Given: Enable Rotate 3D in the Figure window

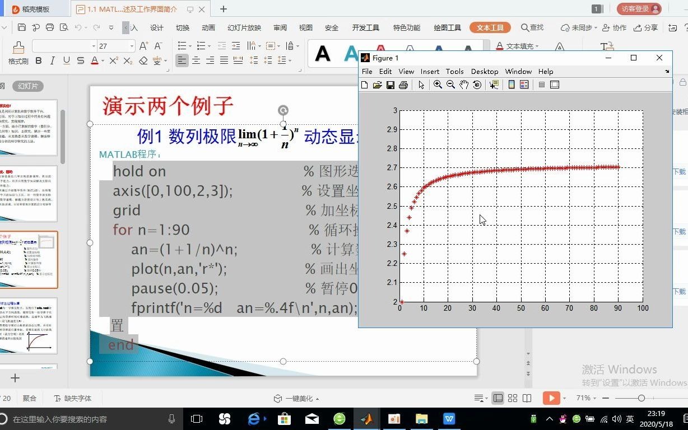Looking at the screenshot, I should (477, 85).
